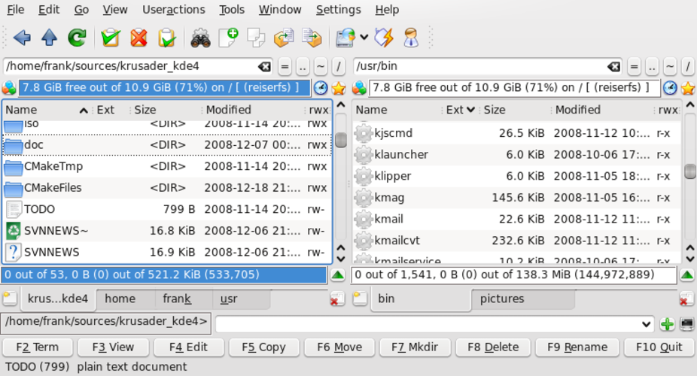Click the binoculars search icon in toolbar
This screenshot has height=376, width=697.
point(200,38)
